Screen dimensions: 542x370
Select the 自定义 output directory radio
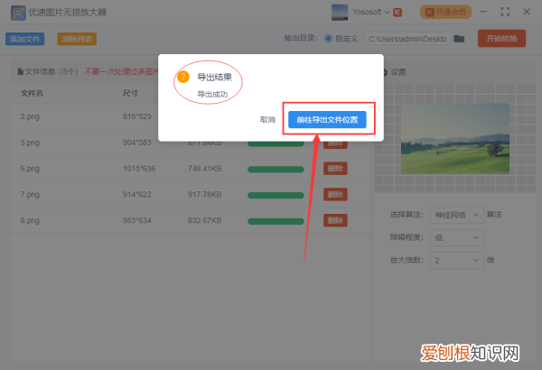point(329,38)
